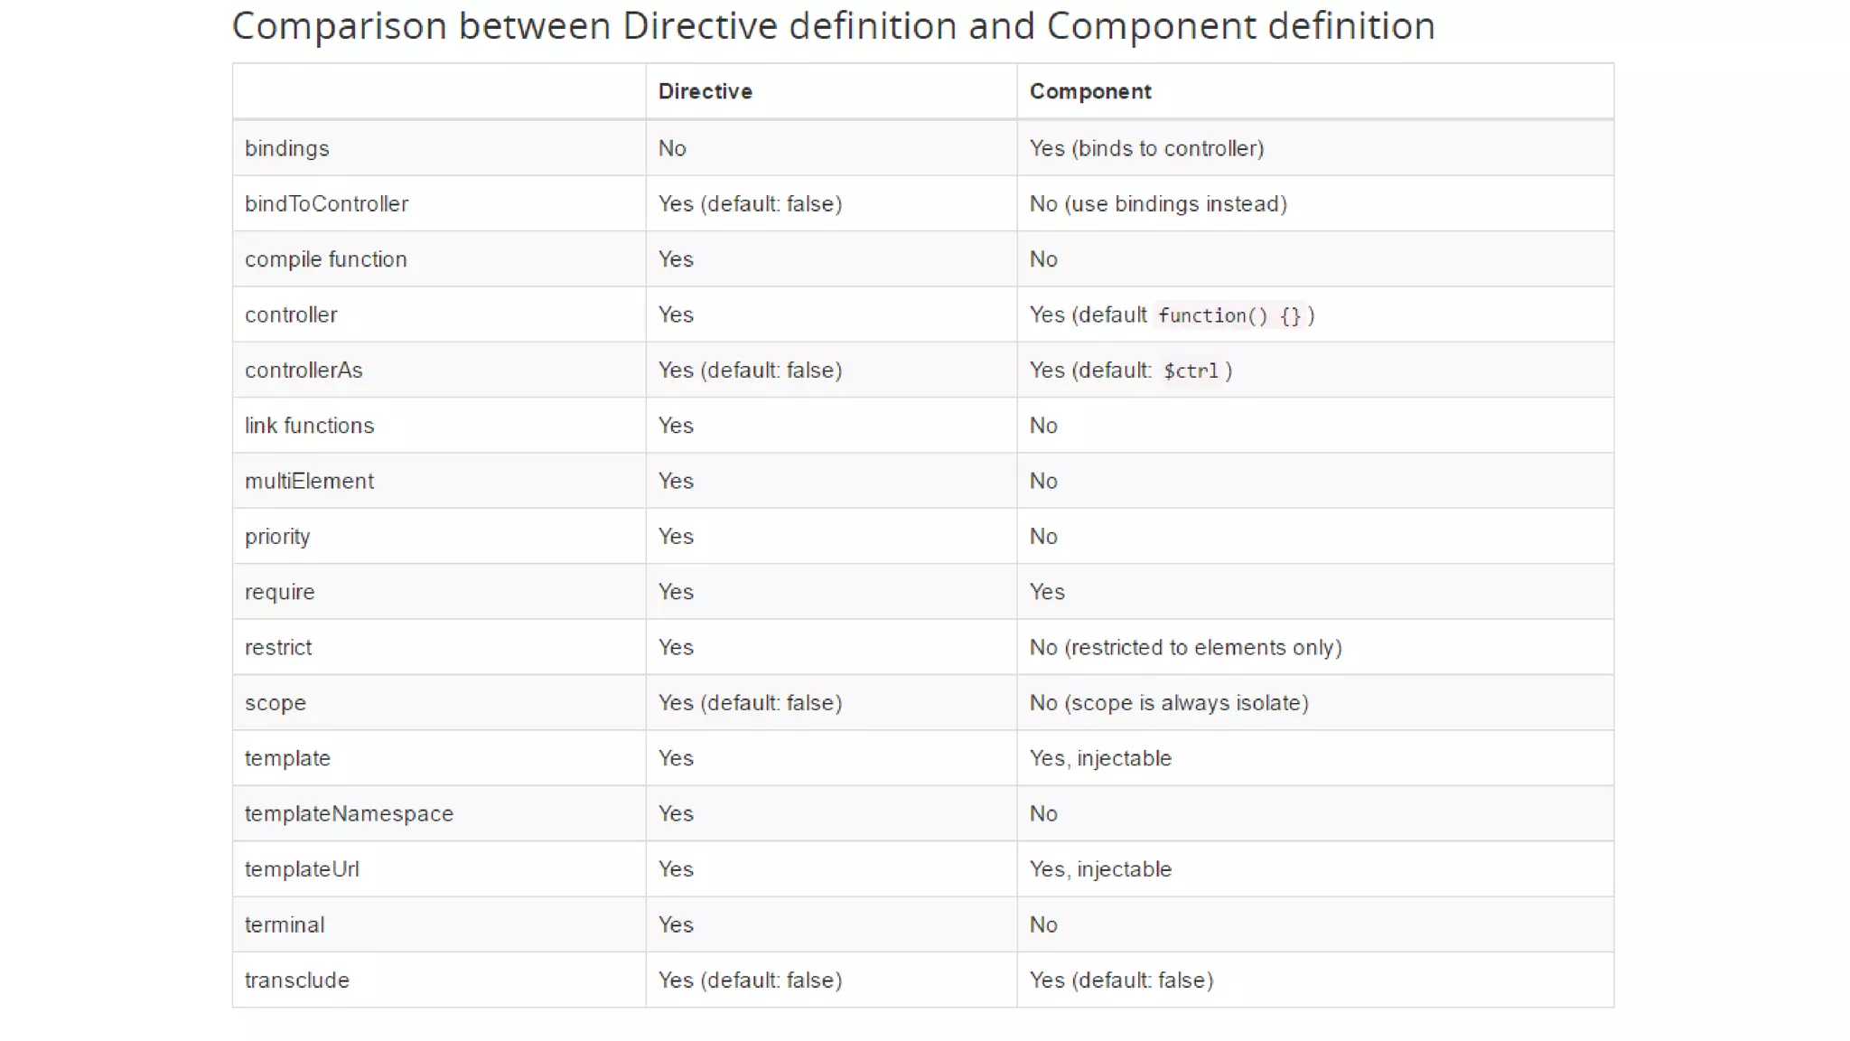The height and width of the screenshot is (1041, 1850).
Task: Click the bindToController row label
Action: pos(326,204)
